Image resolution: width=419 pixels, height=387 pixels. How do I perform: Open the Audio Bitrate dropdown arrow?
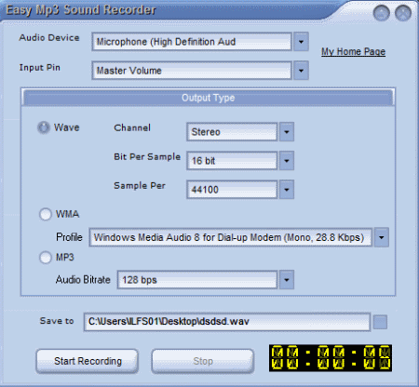pyautogui.click(x=287, y=280)
